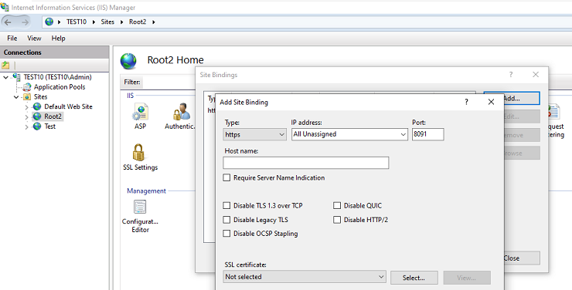Click the disabled View... certificate button
572x290 pixels.
[467, 278]
